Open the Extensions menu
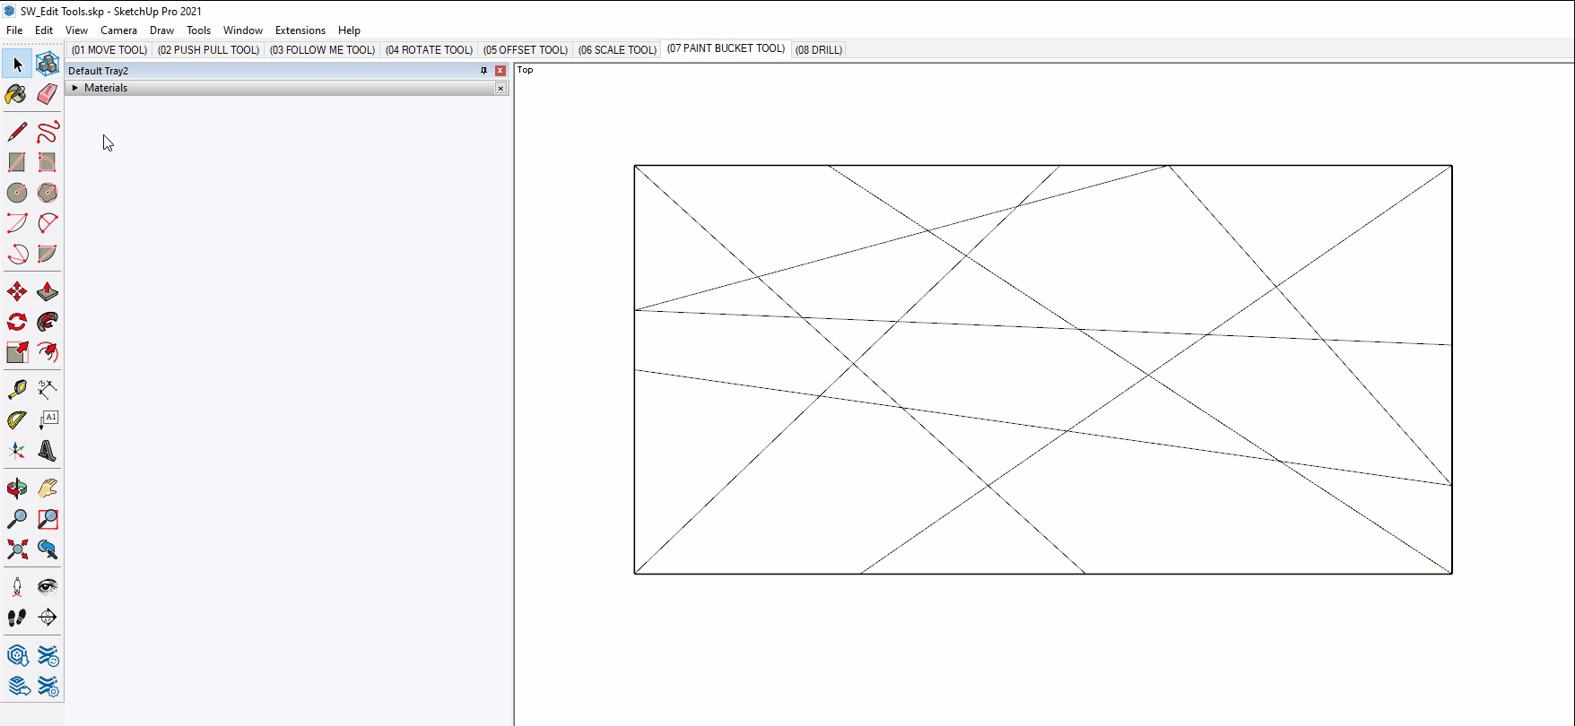1575x726 pixels. pyautogui.click(x=300, y=30)
